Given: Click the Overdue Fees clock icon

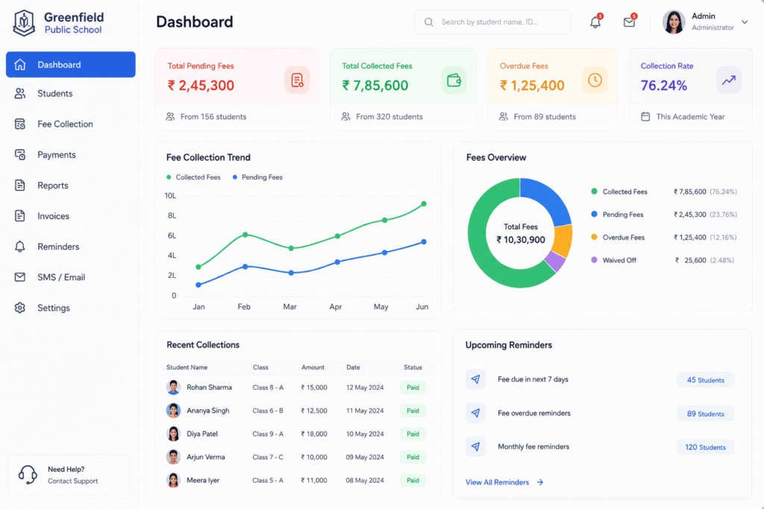Looking at the screenshot, I should pyautogui.click(x=595, y=80).
